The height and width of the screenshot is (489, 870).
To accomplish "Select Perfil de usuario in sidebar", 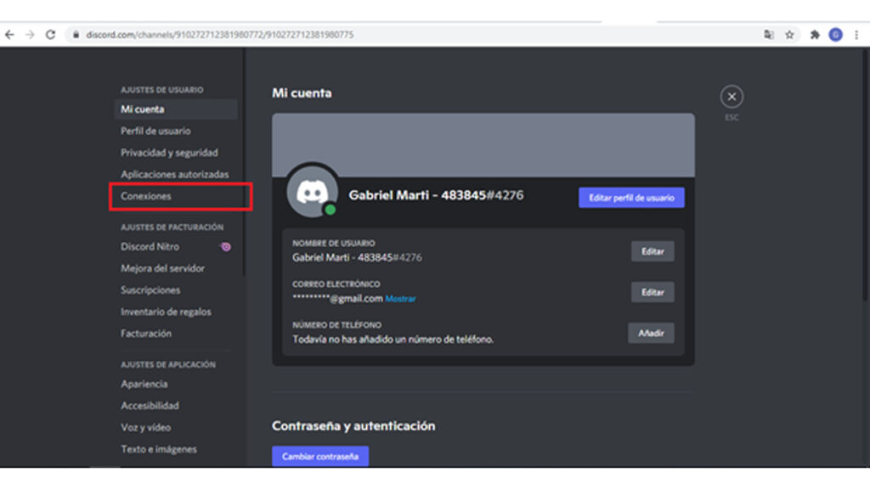I will [155, 131].
